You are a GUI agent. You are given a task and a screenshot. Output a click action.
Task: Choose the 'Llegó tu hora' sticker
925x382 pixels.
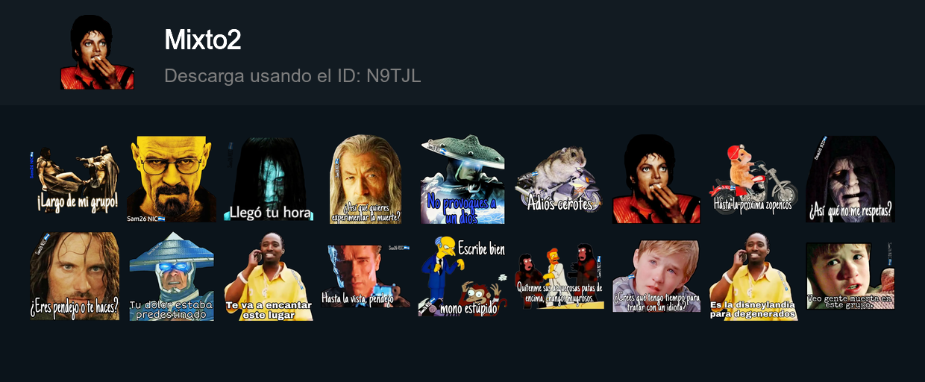click(x=269, y=179)
